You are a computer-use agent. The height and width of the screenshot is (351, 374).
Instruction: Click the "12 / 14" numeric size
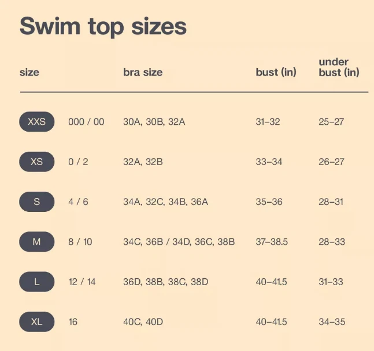point(82,282)
